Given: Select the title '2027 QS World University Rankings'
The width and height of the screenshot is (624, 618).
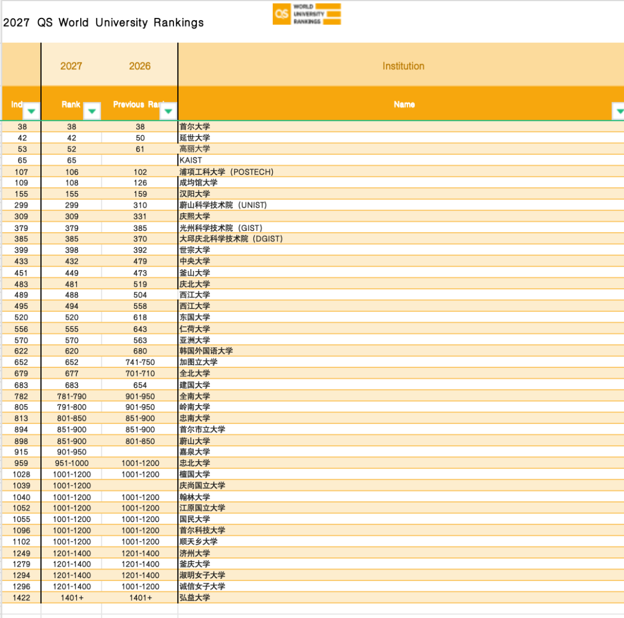Looking at the screenshot, I should click(103, 23).
